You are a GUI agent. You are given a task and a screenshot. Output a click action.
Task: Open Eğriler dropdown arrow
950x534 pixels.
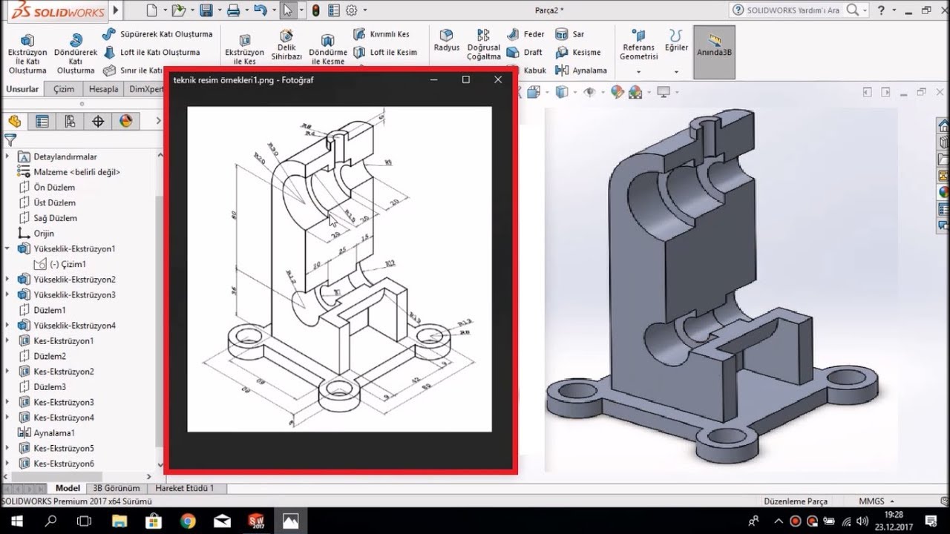(676, 72)
